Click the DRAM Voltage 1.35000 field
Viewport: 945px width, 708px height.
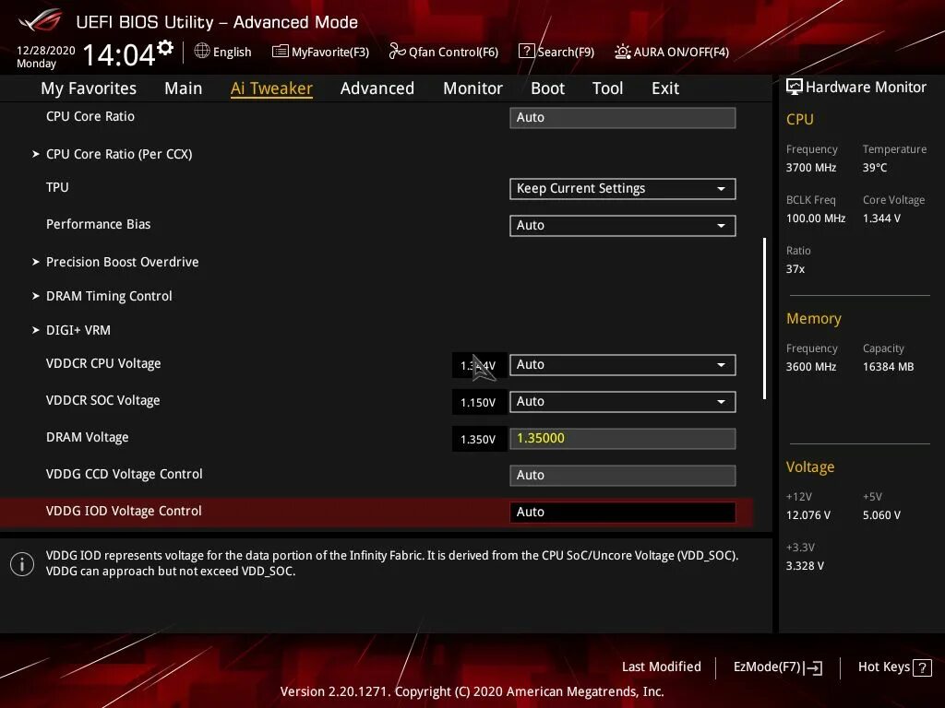coord(623,438)
